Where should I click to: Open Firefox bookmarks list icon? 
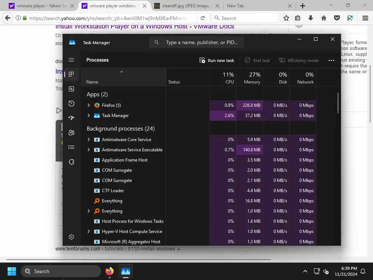(298, 18)
